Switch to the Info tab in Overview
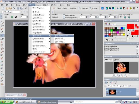139x104 pixels. pyautogui.click(x=117, y=60)
